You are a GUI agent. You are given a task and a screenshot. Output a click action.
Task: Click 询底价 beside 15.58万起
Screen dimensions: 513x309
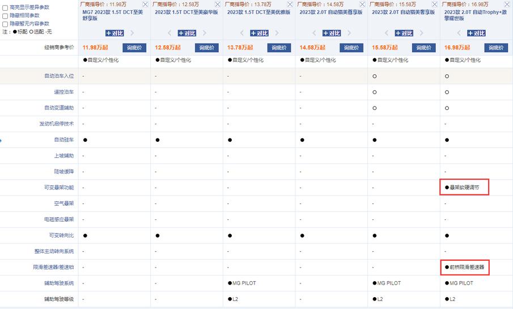point(423,48)
